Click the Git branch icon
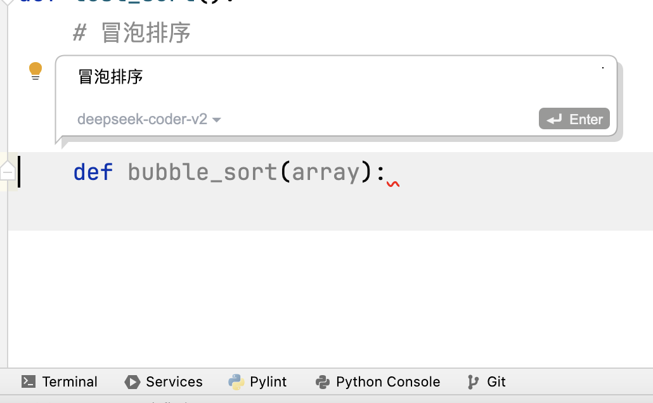 (x=473, y=381)
